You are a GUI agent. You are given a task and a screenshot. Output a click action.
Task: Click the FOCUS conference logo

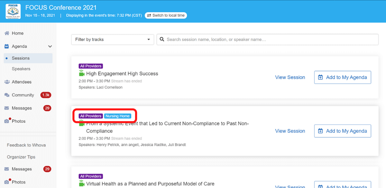[x=13, y=11]
